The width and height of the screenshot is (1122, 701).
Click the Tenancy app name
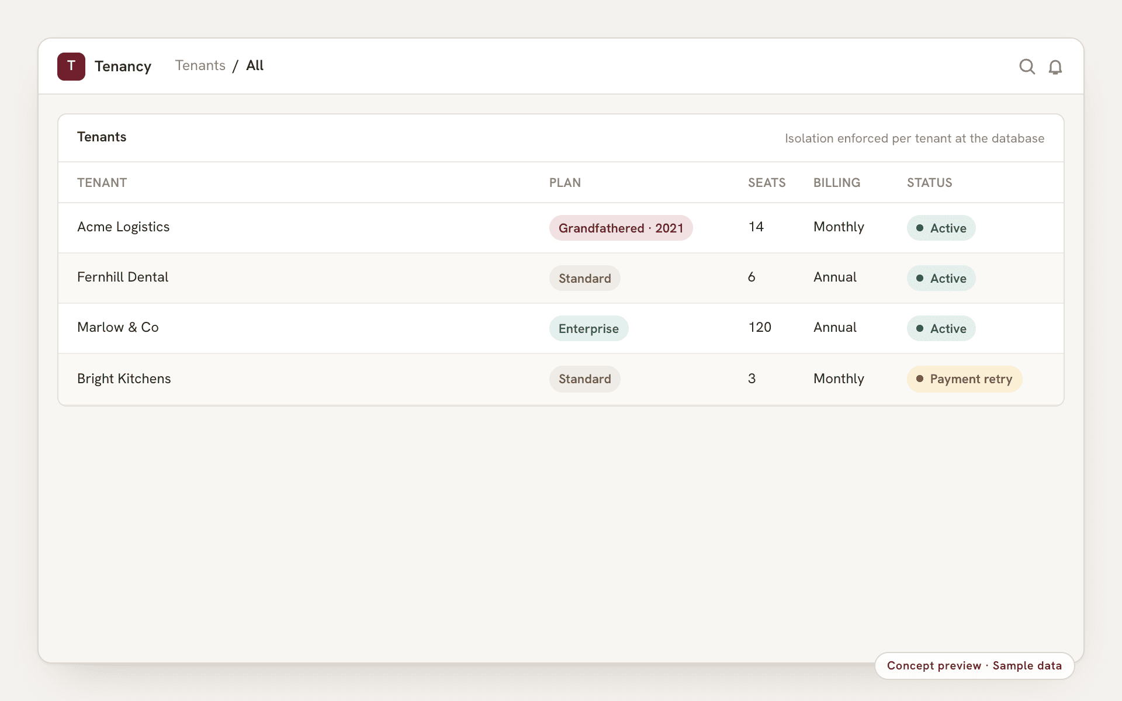click(123, 67)
